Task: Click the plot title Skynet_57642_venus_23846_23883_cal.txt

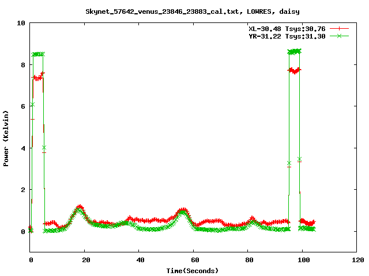Action: pyautogui.click(x=193, y=11)
